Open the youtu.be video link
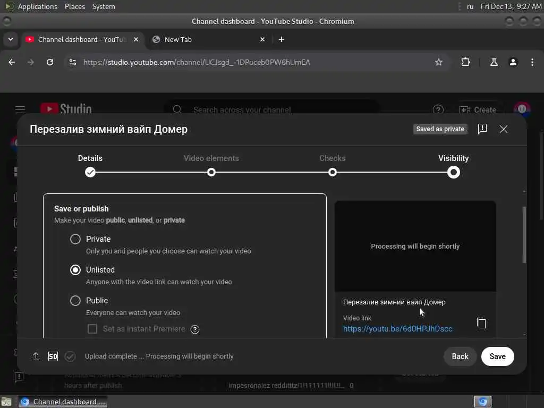 (x=397, y=328)
